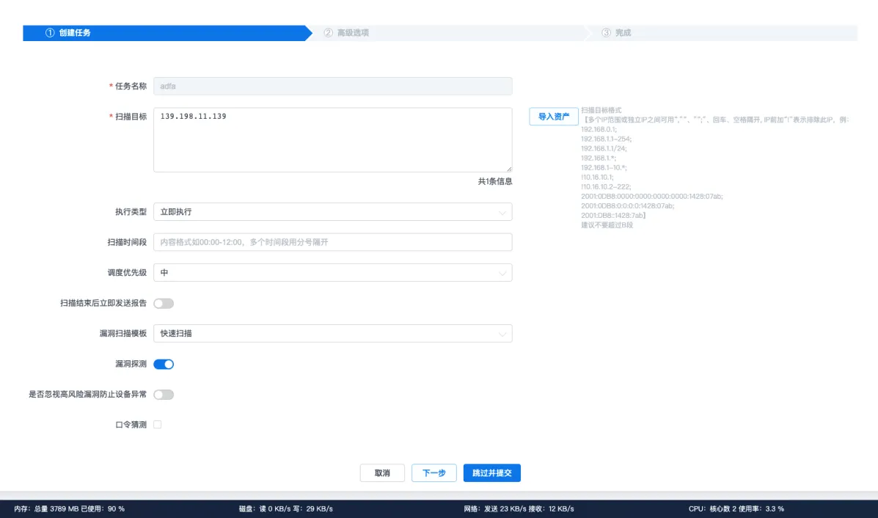Viewport: 878px width, 518px height.
Task: Click the 下一步 button
Action: [434, 473]
